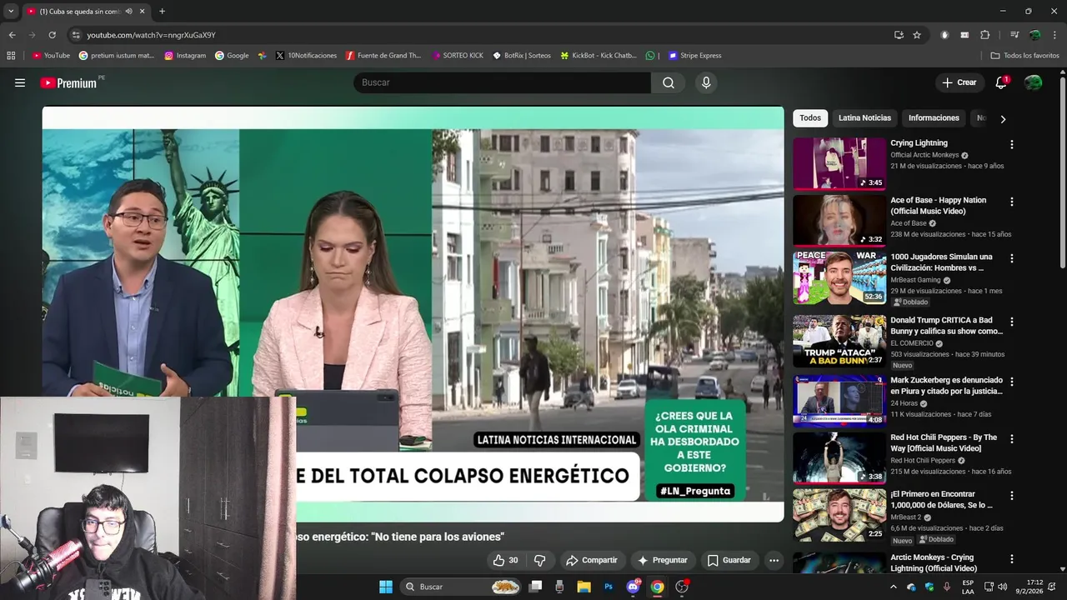Open options for Red Hot Chili Peppers video
The height and width of the screenshot is (600, 1067).
click(x=1012, y=439)
